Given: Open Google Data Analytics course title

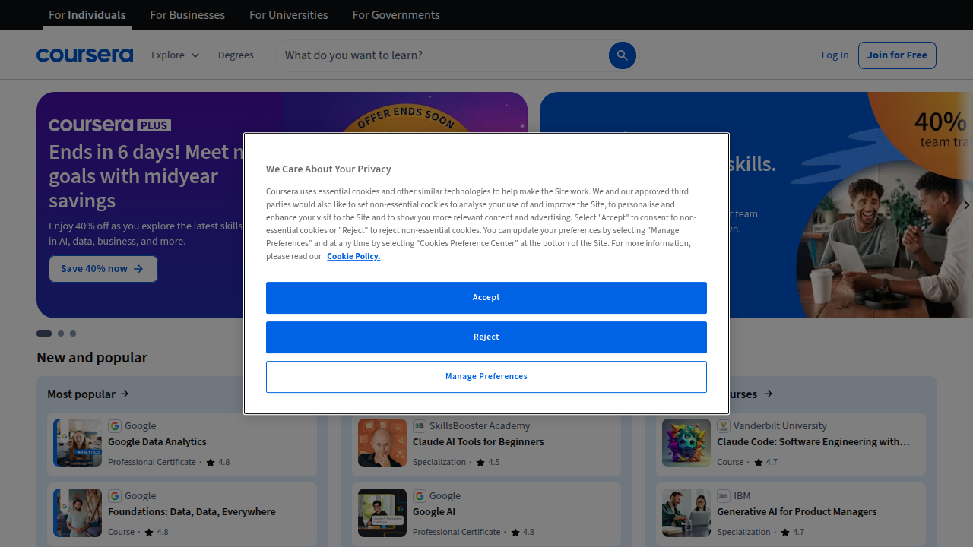Looking at the screenshot, I should click(157, 442).
